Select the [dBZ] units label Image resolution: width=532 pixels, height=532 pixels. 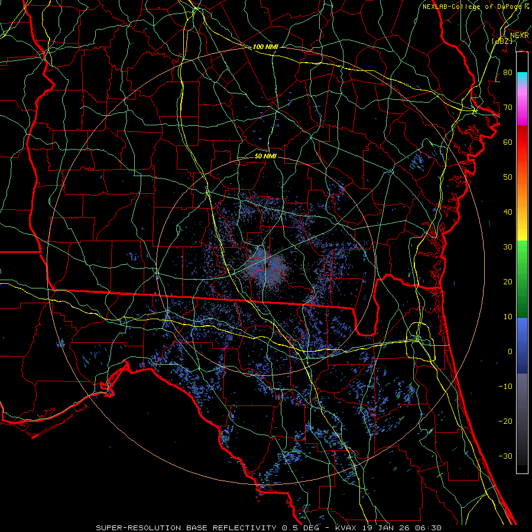coord(502,41)
